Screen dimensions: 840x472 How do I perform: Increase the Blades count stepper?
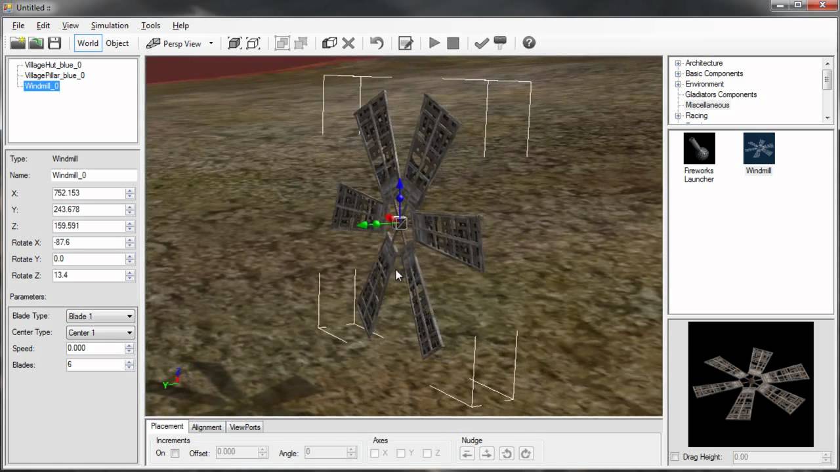click(x=130, y=362)
